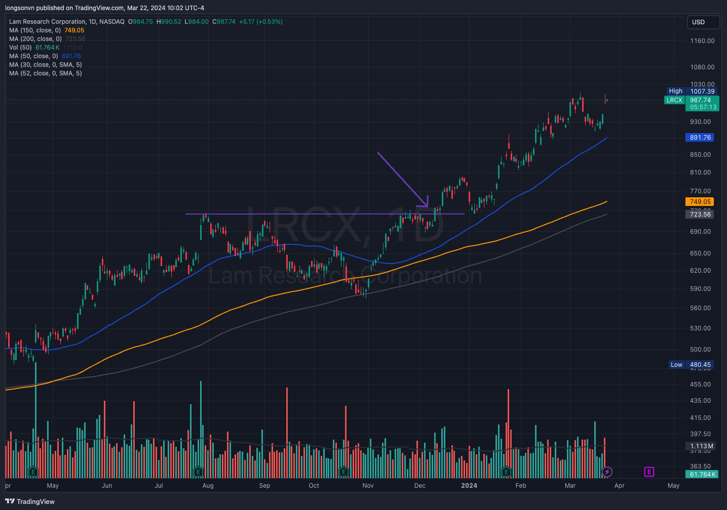Image resolution: width=727 pixels, height=510 pixels.
Task: Select the MA (30, close, 0, SMA, 5) legend
Action: pyautogui.click(x=46, y=65)
